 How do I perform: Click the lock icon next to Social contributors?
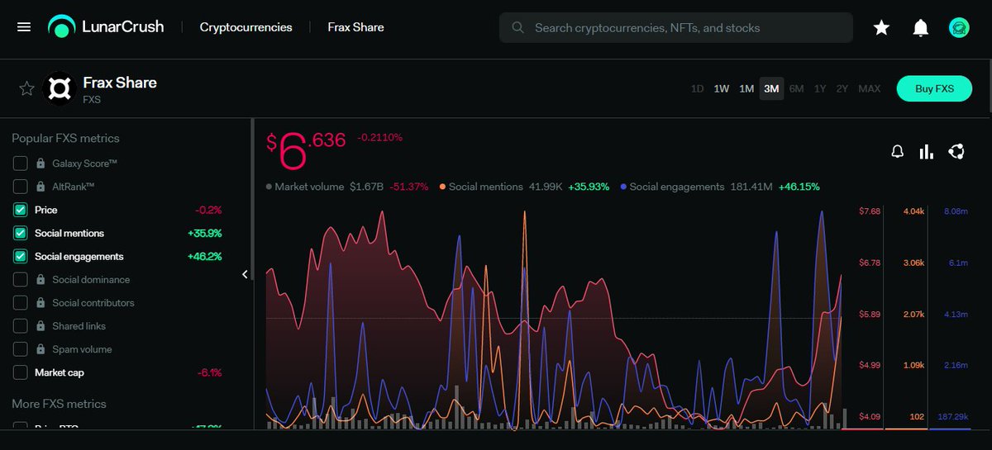click(x=41, y=303)
